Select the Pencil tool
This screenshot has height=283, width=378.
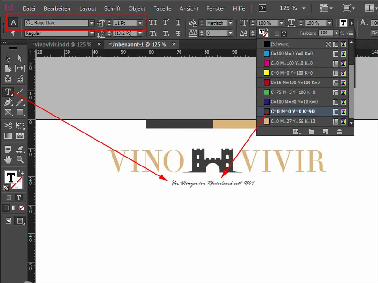click(20, 102)
